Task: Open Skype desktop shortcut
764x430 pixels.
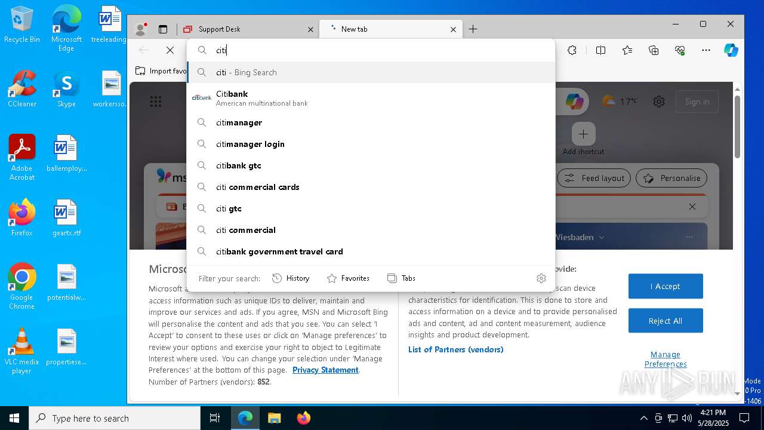Action: click(66, 90)
